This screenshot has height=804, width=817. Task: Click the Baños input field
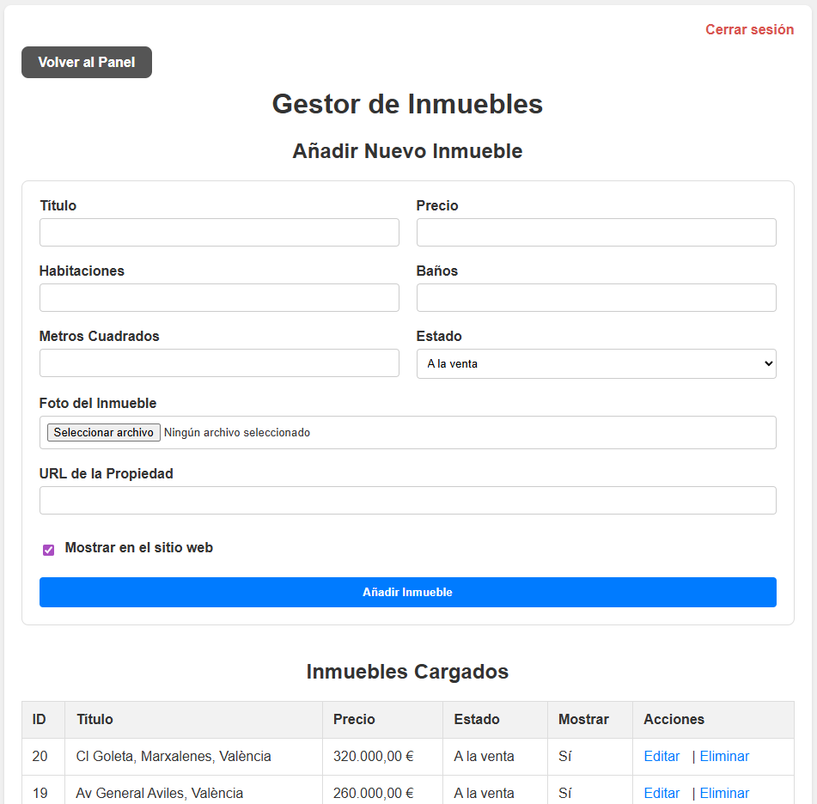[596, 298]
